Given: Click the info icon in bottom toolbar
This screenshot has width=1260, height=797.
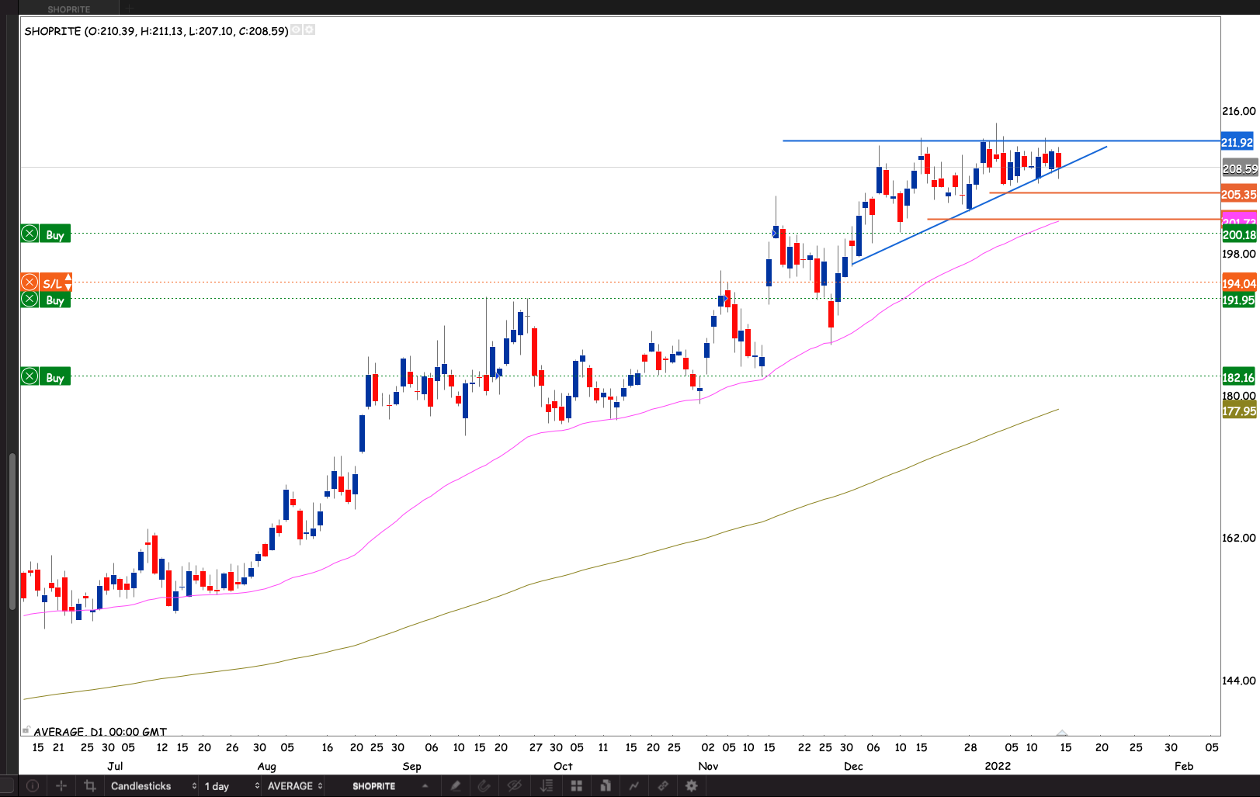Looking at the screenshot, I should click(32, 786).
